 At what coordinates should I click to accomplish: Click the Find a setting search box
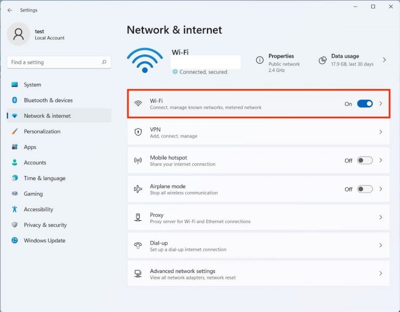pos(59,62)
